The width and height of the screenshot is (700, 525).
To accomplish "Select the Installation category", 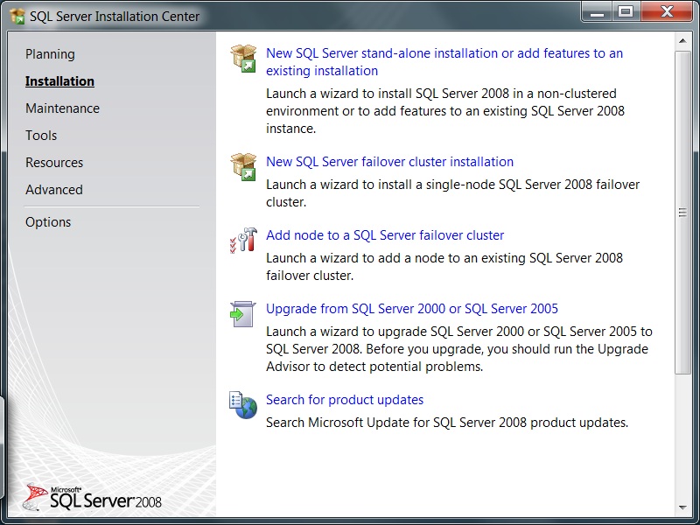I will point(59,81).
